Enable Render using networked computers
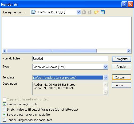 (x=4, y=120)
